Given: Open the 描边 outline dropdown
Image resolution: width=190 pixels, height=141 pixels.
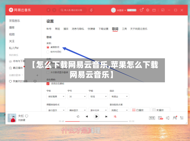Looking at the screenshot, I should pyautogui.click(x=119, y=96).
